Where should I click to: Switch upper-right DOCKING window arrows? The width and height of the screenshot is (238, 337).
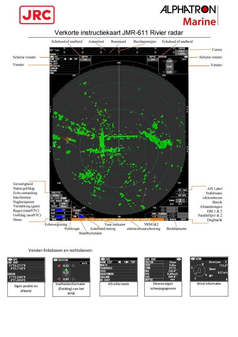click(186, 57)
